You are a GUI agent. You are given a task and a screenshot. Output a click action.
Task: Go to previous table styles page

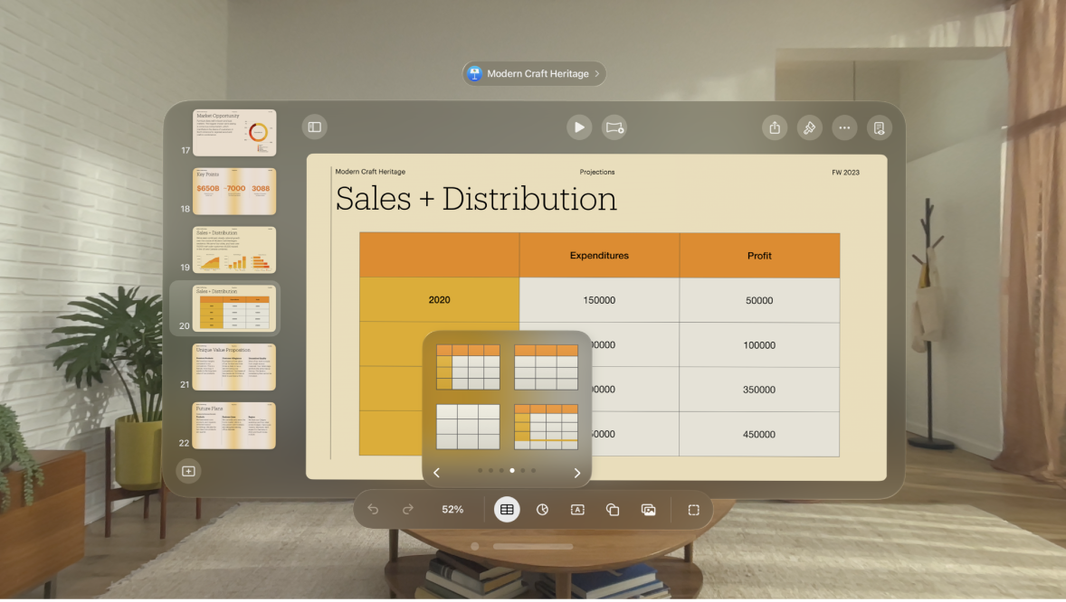[436, 473]
